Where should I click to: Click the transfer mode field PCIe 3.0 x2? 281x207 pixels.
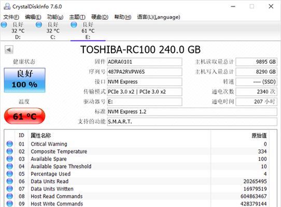click(145, 92)
